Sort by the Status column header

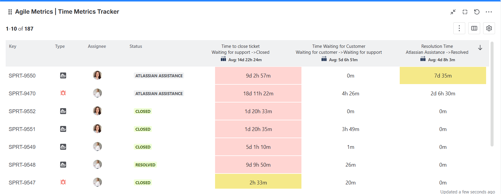click(x=136, y=46)
